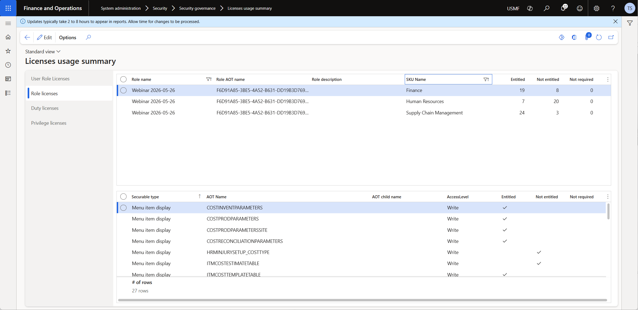Switch to User Role Licenses tab
The width and height of the screenshot is (638, 310).
pyautogui.click(x=50, y=78)
